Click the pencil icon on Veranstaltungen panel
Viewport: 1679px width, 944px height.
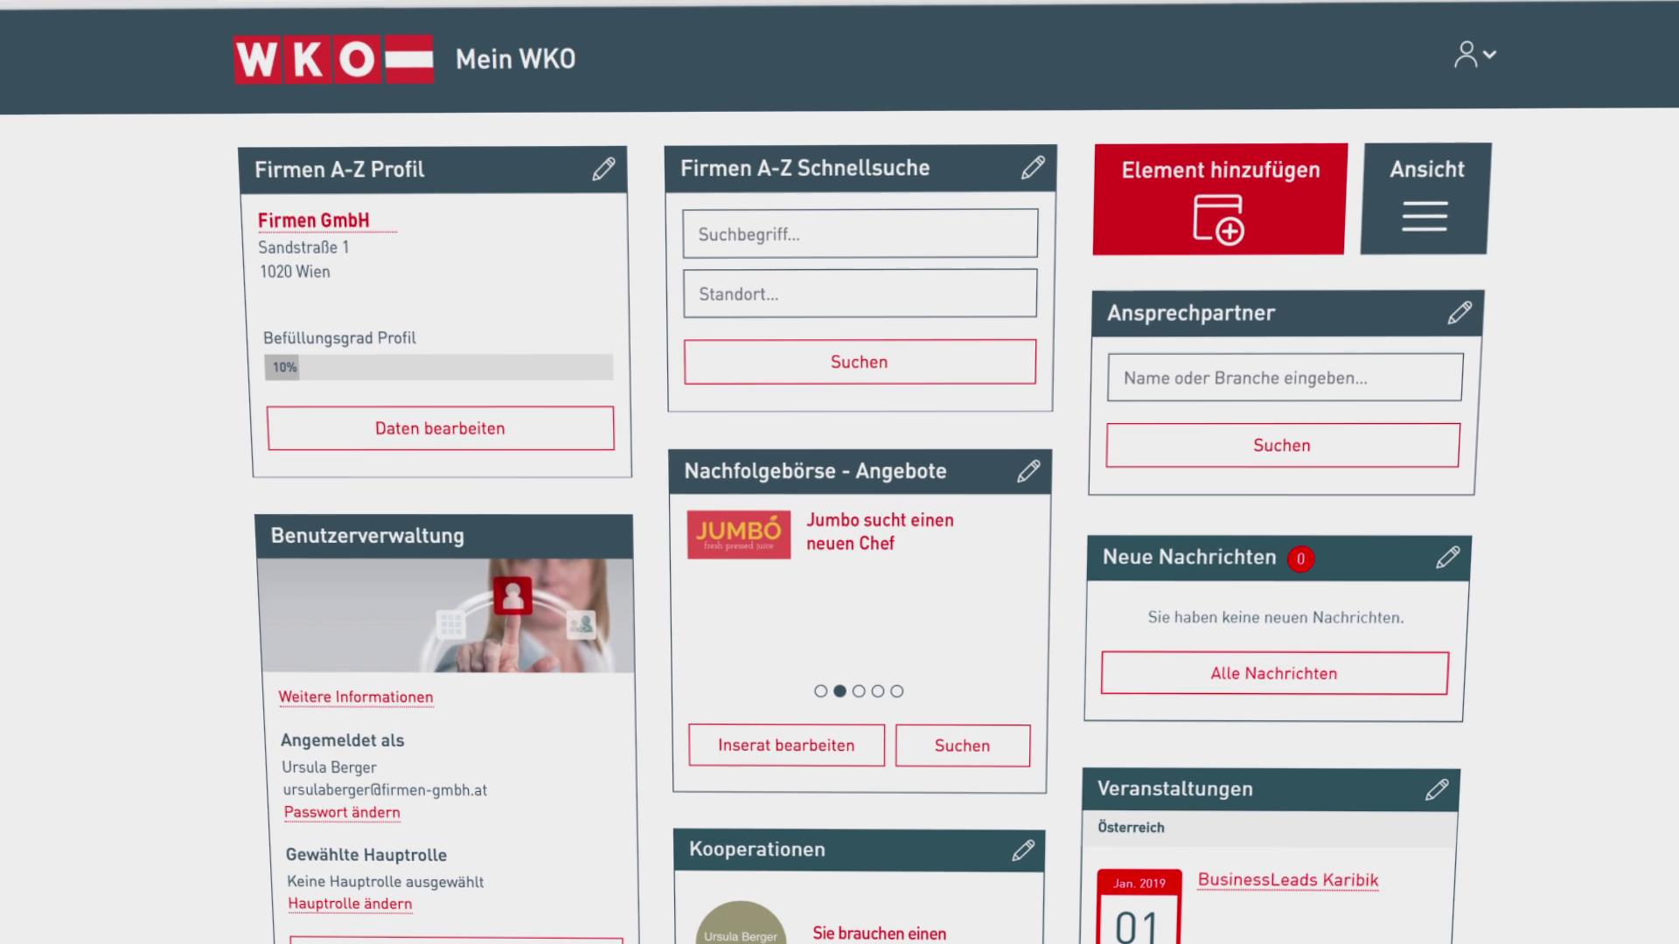(x=1438, y=789)
